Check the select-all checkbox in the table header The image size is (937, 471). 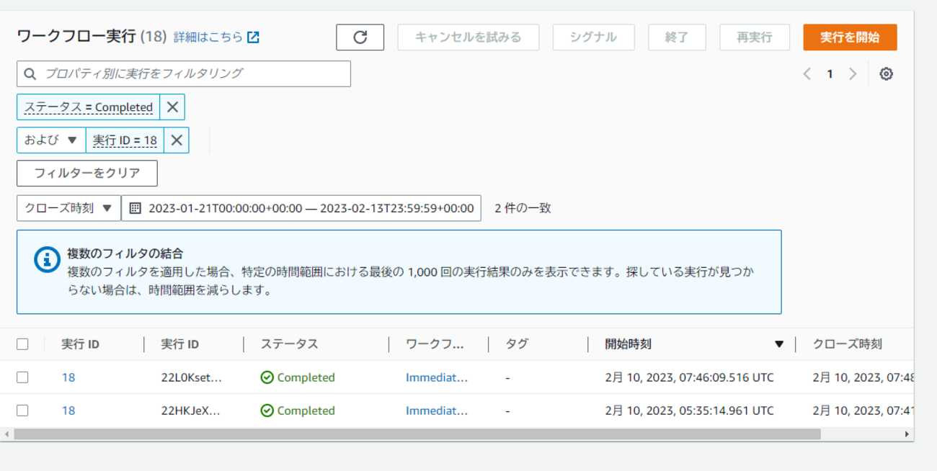coord(22,344)
